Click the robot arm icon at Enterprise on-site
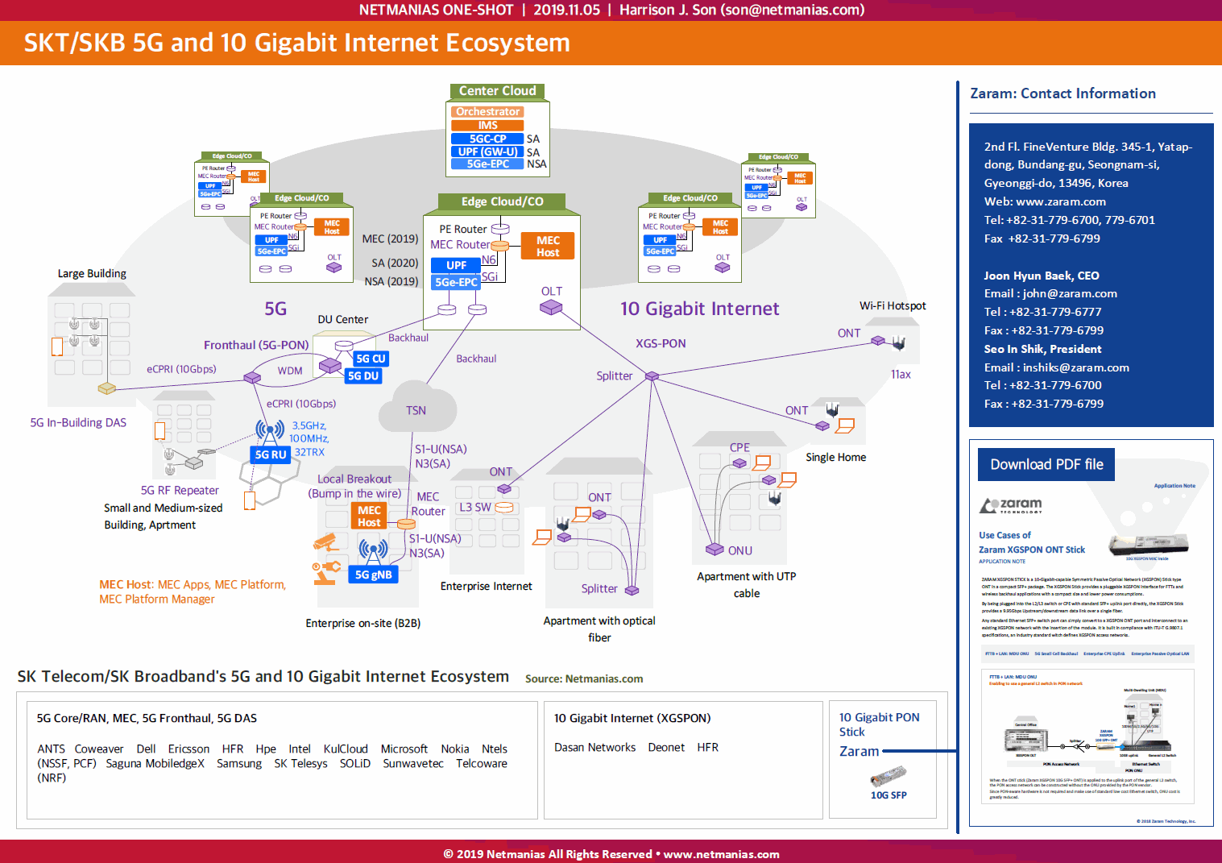 [x=326, y=571]
